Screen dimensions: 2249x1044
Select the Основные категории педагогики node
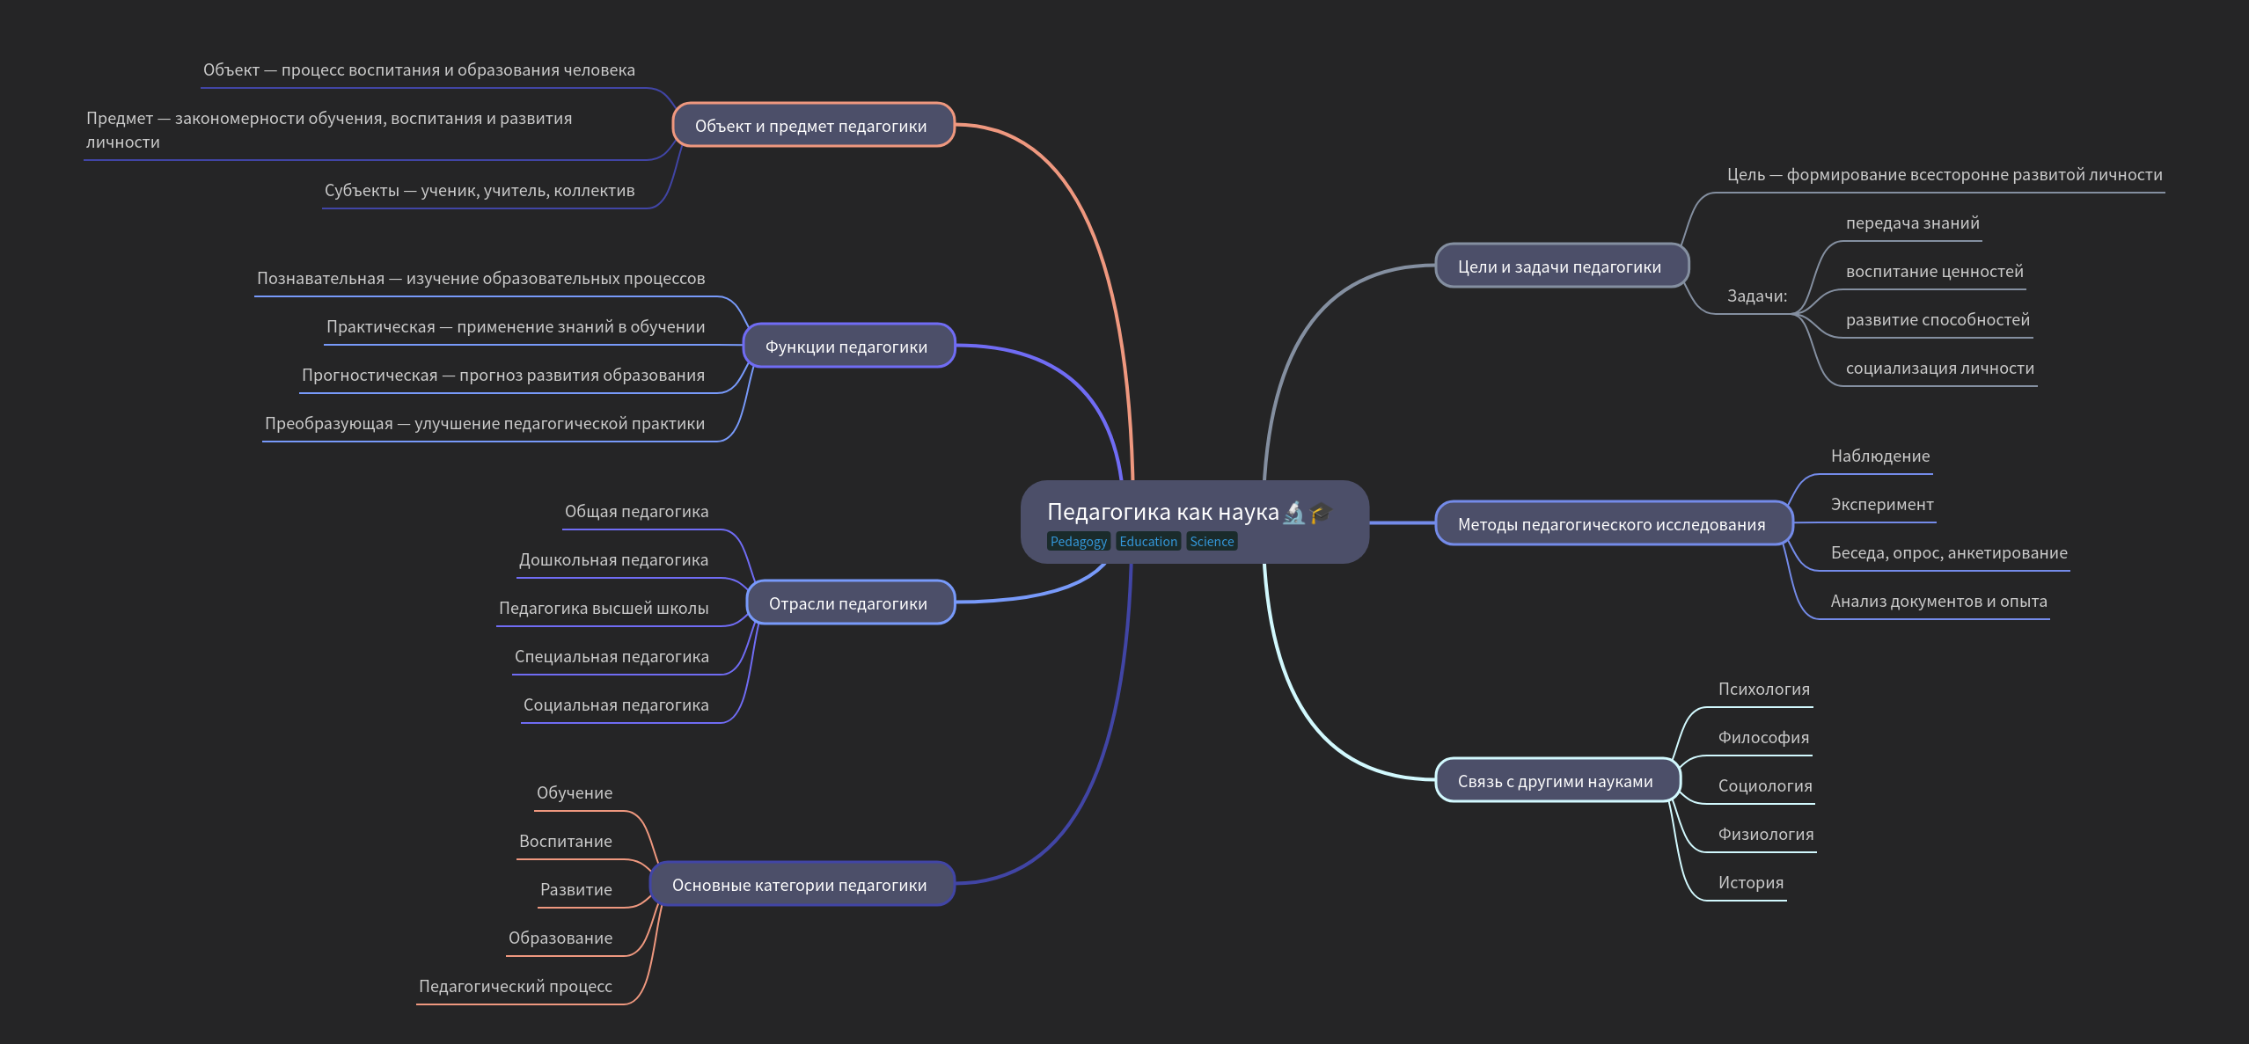point(799,885)
